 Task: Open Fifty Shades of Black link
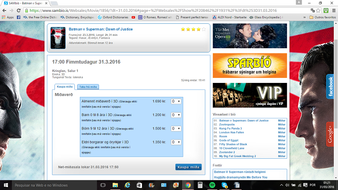click(x=233, y=144)
